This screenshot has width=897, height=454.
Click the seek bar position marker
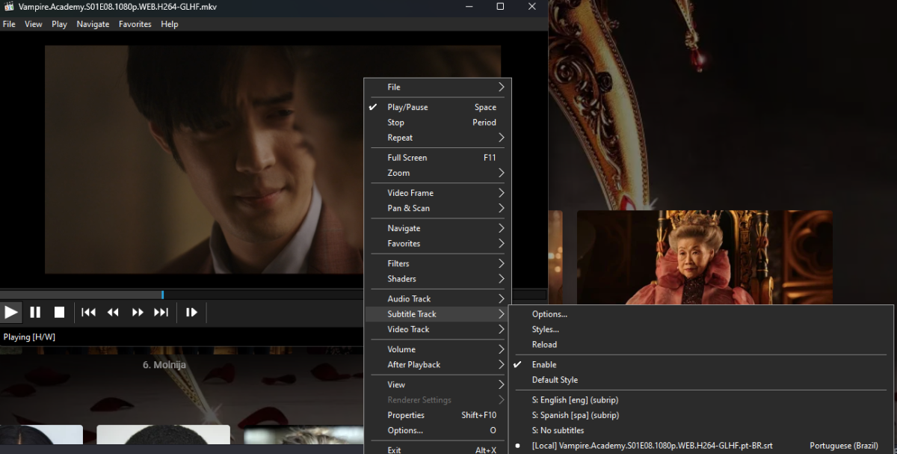click(162, 295)
